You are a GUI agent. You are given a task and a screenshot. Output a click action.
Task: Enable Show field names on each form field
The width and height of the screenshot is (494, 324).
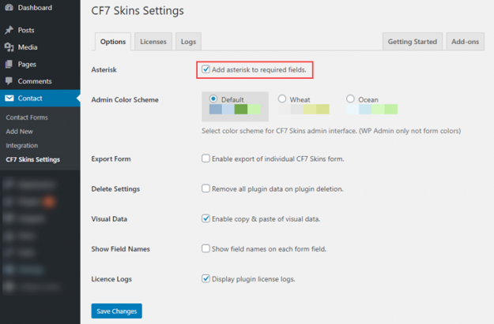[206, 248]
